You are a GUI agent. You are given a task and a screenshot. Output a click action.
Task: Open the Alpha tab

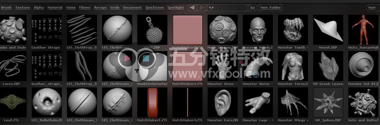coord(39,7)
